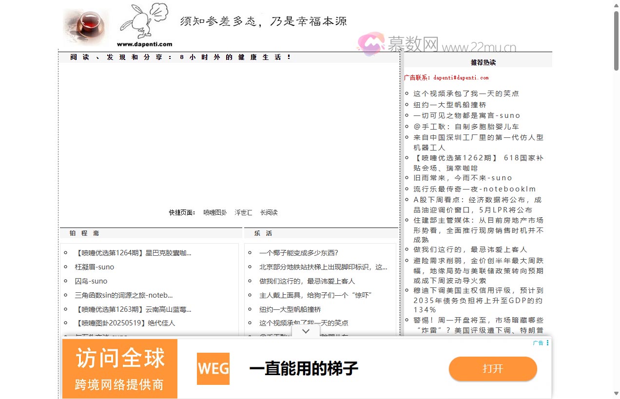Click the 广告 label icon on the banner

pyautogui.click(x=538, y=343)
